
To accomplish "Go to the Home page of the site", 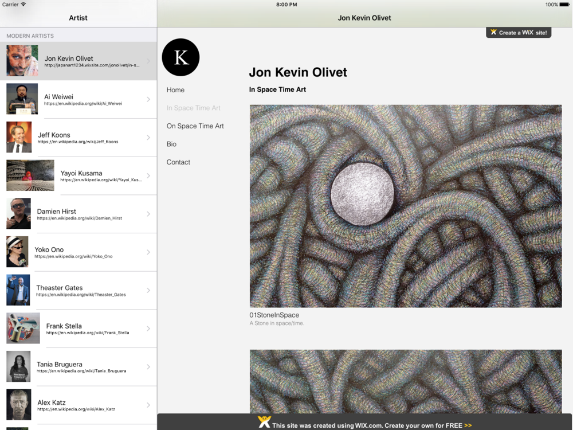I will (175, 90).
